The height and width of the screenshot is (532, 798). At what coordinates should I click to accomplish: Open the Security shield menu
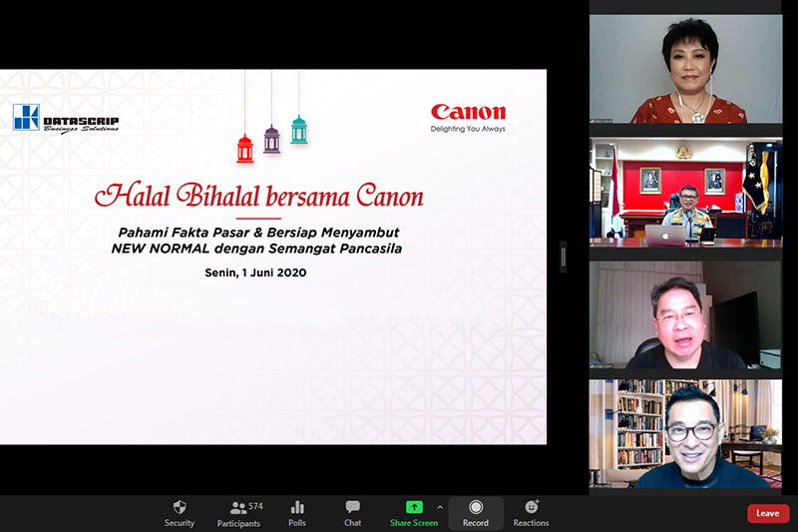coord(180,507)
